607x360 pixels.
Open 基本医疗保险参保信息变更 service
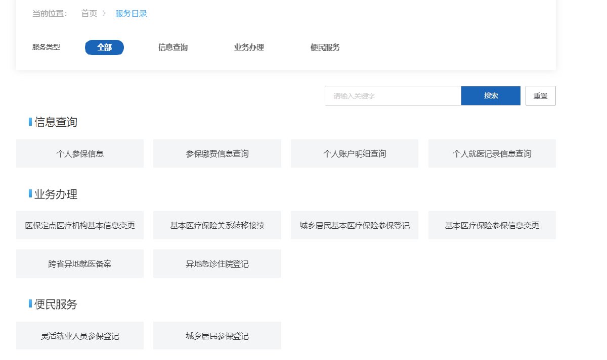point(492,225)
